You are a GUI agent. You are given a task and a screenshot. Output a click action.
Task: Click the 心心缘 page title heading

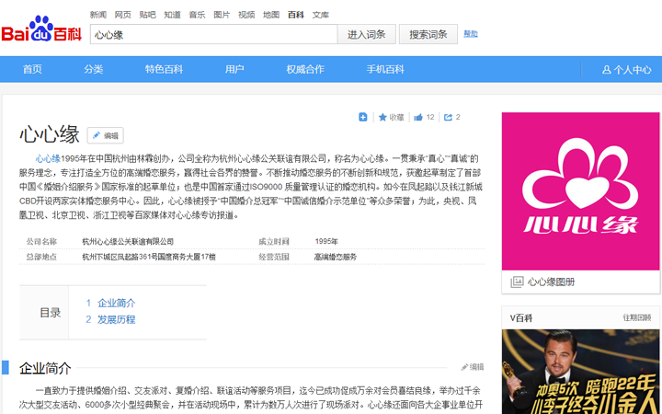pos(50,134)
